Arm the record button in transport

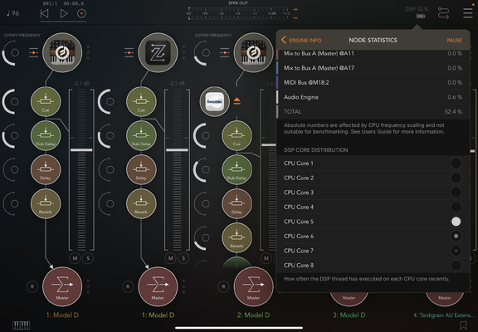tap(81, 13)
